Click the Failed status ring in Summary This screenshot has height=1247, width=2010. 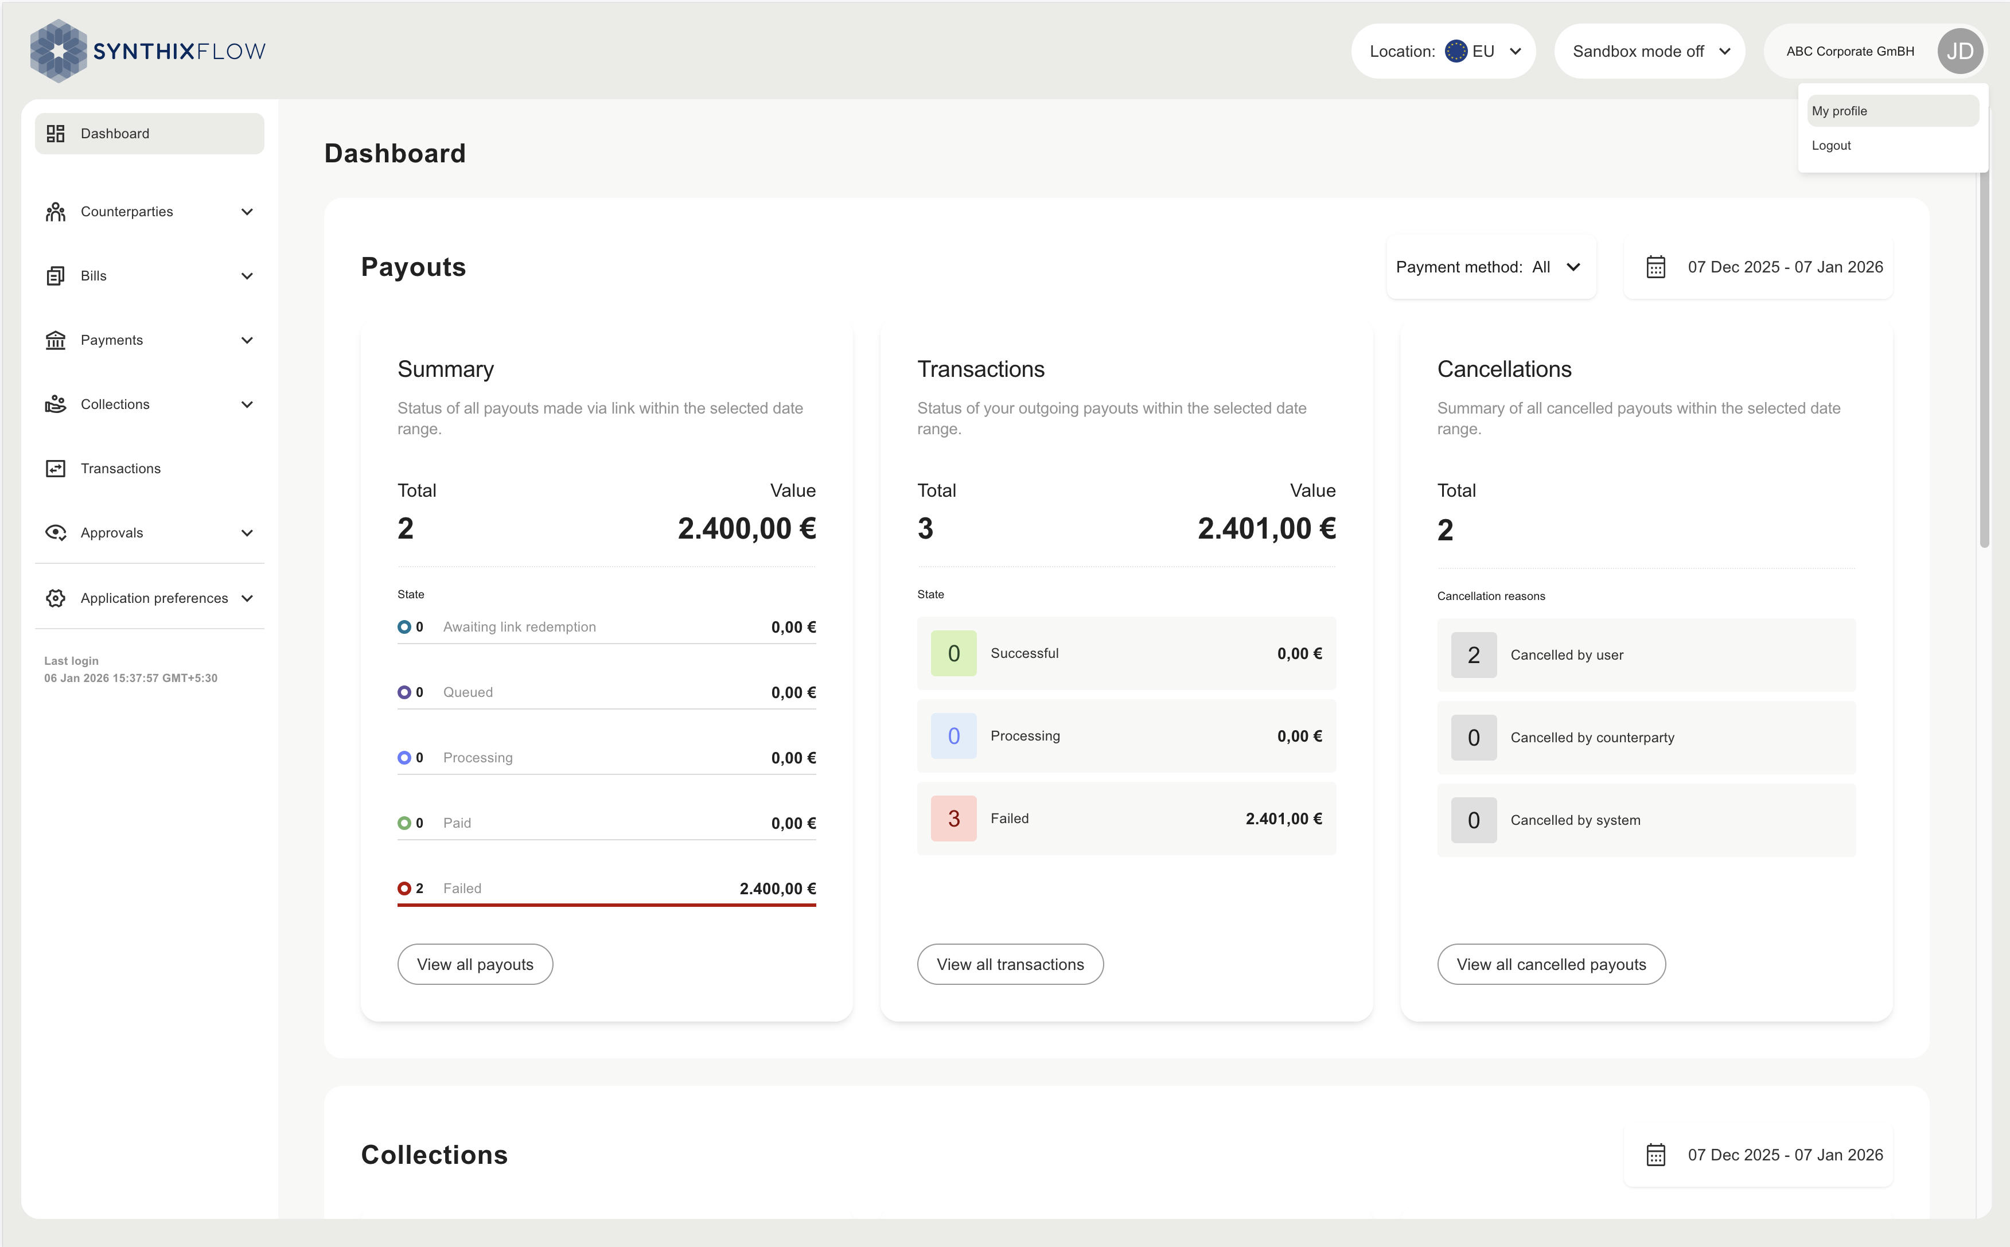tap(404, 889)
